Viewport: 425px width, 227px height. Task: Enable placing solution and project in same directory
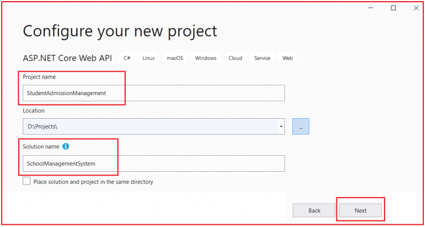pyautogui.click(x=27, y=181)
